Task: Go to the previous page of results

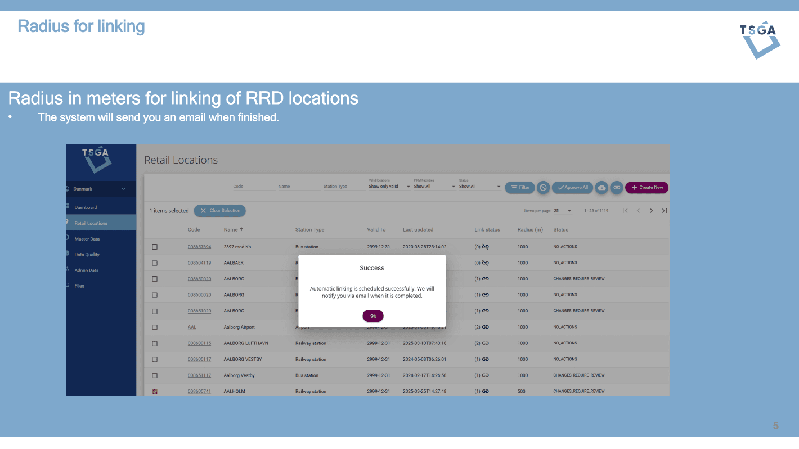Action: pyautogui.click(x=638, y=211)
